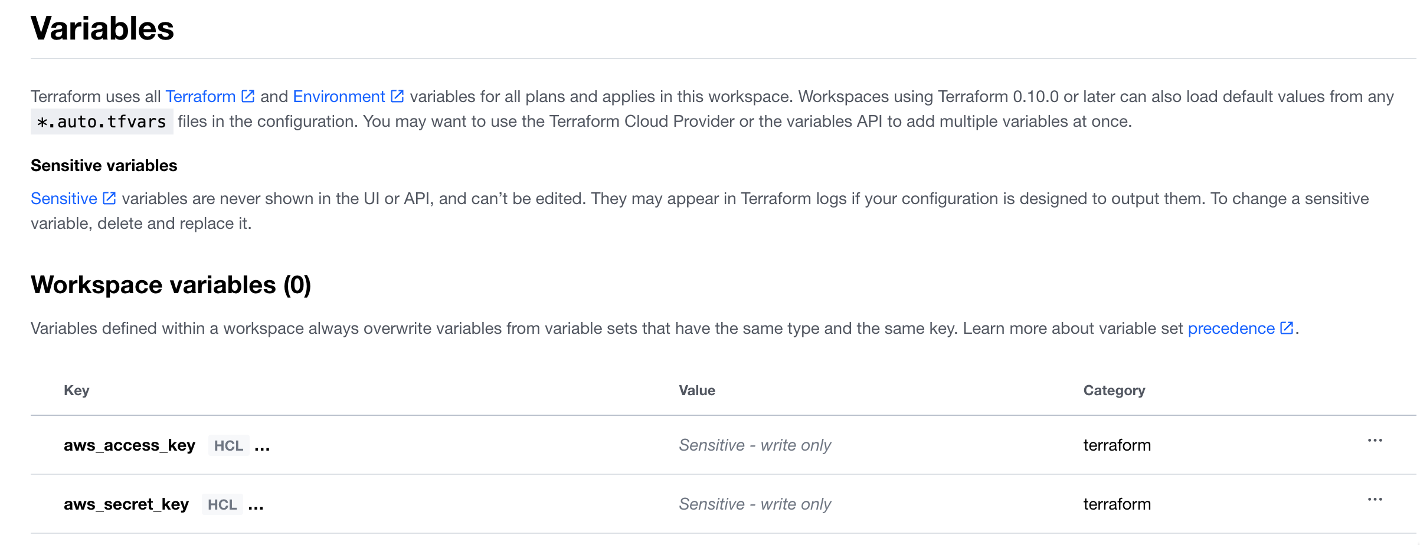The image size is (1420, 545).
Task: Click Sensitive write-only value of aws_access_key
Action: pos(755,445)
